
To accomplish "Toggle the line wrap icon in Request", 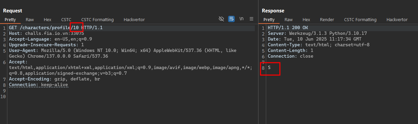I will pyautogui.click(x=231, y=19).
